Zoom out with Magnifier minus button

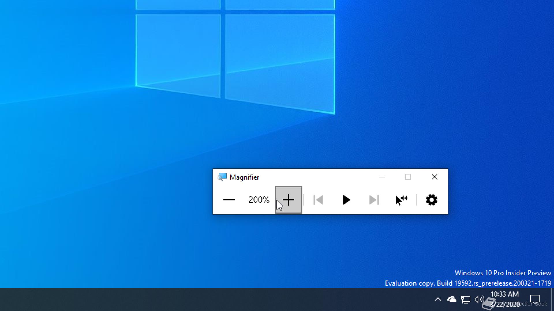coord(229,200)
